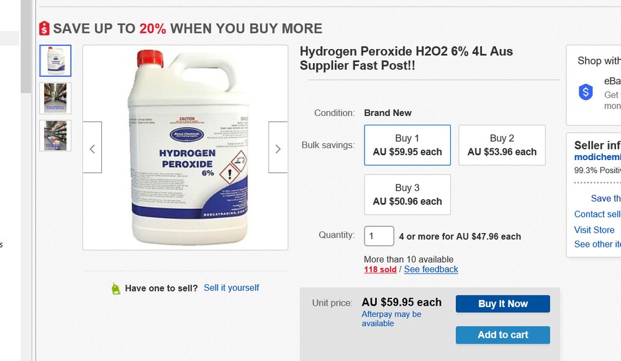Open the 118 sold link
Viewport: 621px width, 361px height.
pyautogui.click(x=380, y=269)
